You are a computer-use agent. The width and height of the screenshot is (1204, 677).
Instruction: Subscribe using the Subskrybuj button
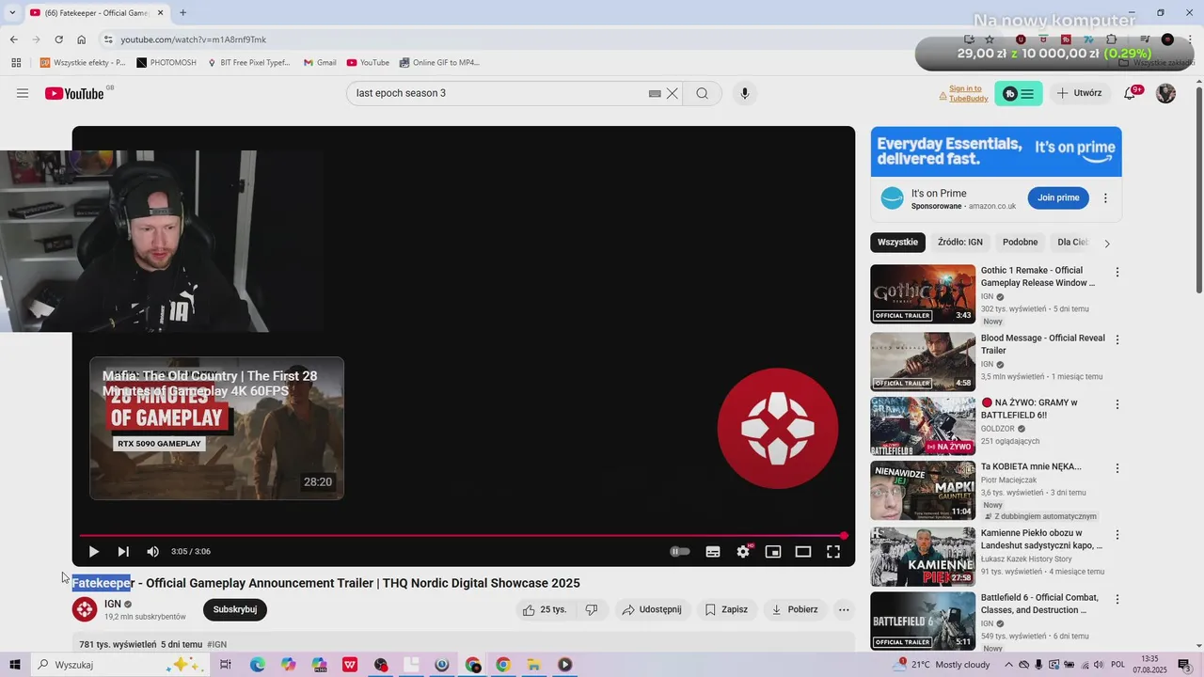click(x=235, y=609)
